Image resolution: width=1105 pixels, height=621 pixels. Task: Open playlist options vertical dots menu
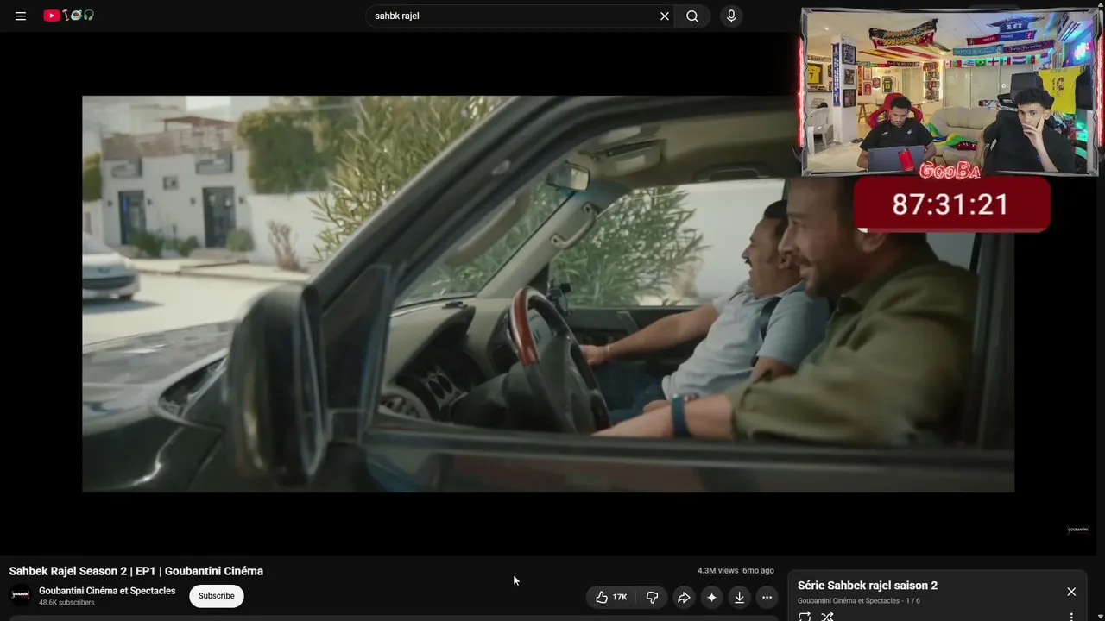(x=1071, y=617)
